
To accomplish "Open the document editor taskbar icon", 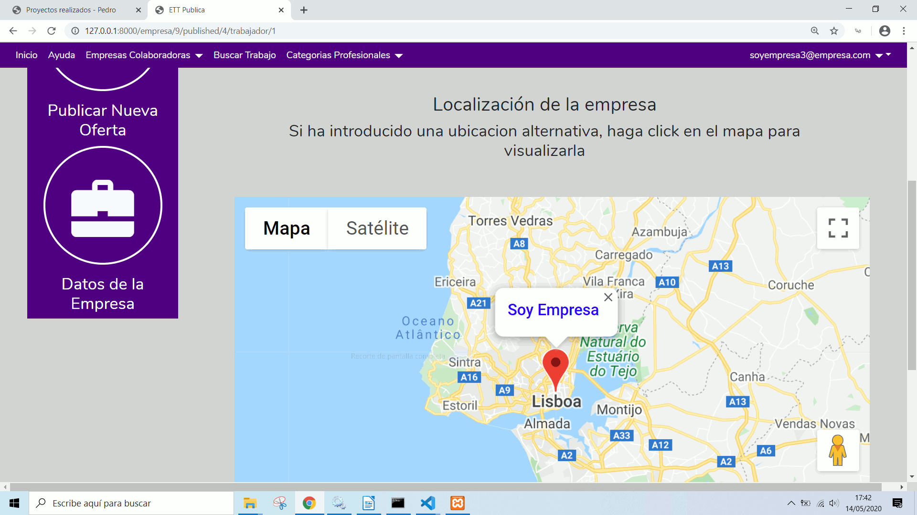I will pyautogui.click(x=368, y=503).
